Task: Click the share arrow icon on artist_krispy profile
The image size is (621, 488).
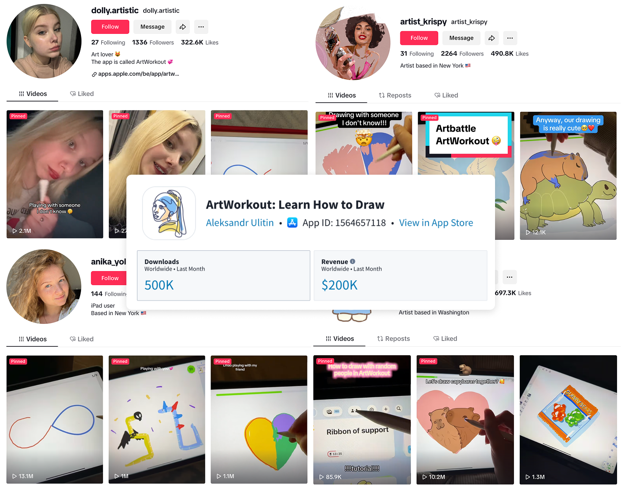Action: (x=492, y=38)
